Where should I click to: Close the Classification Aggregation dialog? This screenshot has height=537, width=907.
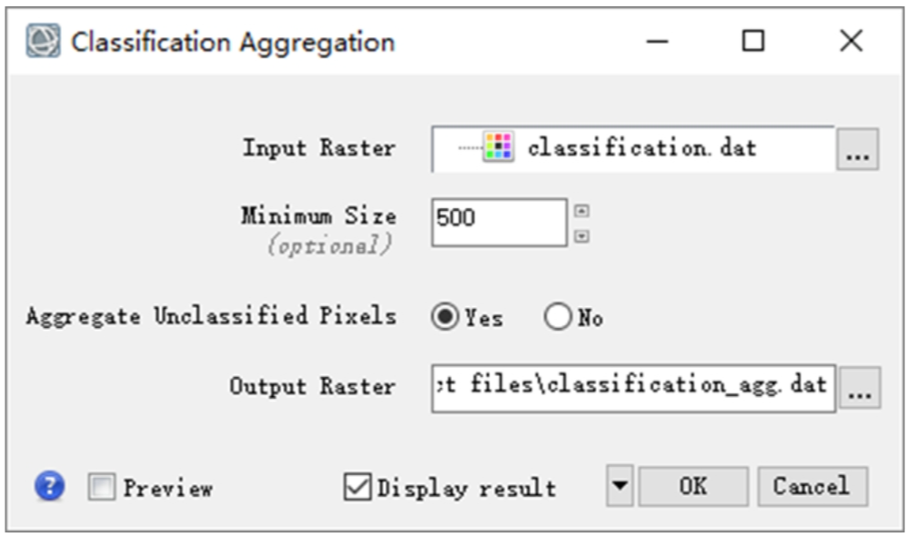(851, 41)
